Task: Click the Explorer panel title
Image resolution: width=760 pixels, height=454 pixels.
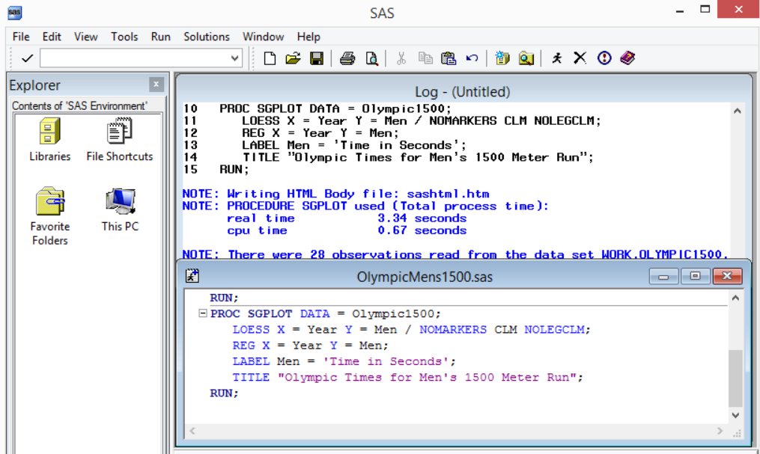Action: (34, 85)
